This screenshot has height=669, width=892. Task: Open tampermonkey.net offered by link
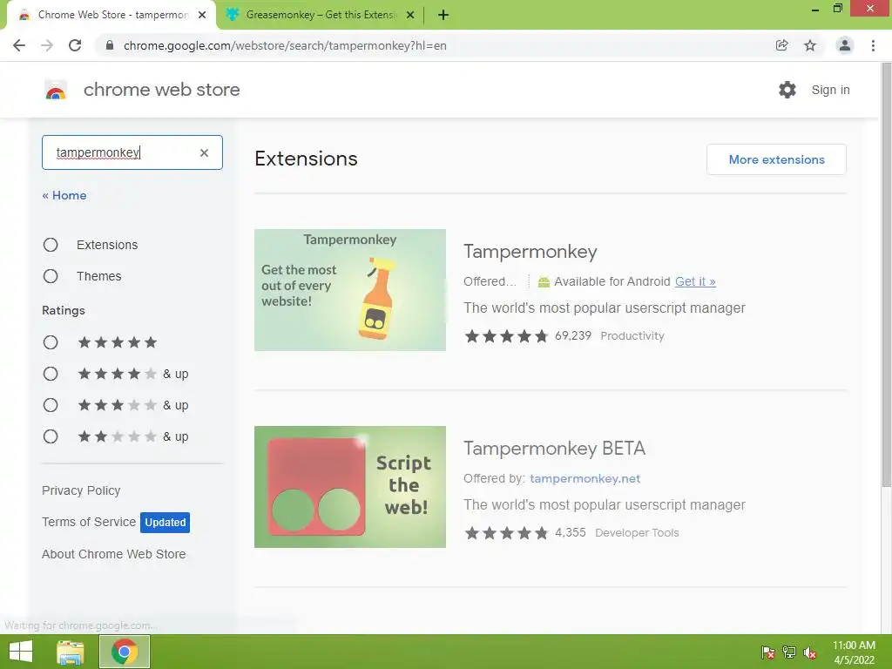click(x=585, y=478)
